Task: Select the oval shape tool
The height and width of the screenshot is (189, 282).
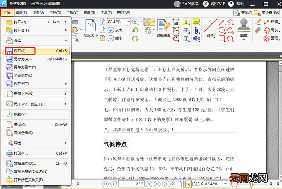Action: pos(222,30)
